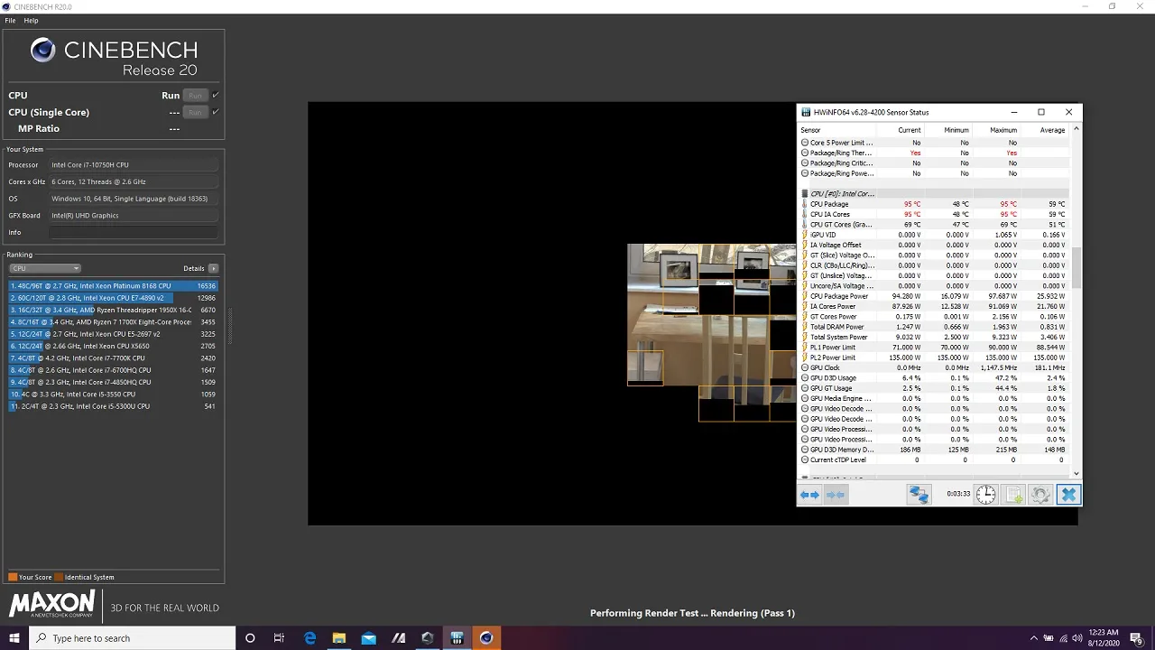Select ranking row Intel Core i7-7700K CPU

113,357
